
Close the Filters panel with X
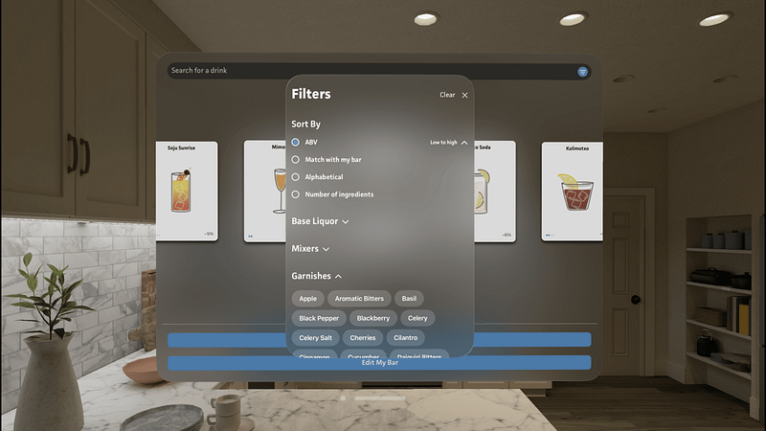pos(464,95)
